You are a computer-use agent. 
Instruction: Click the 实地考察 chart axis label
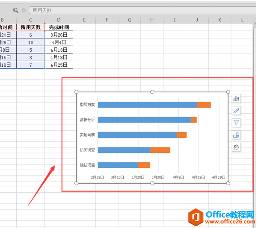tap(88, 135)
